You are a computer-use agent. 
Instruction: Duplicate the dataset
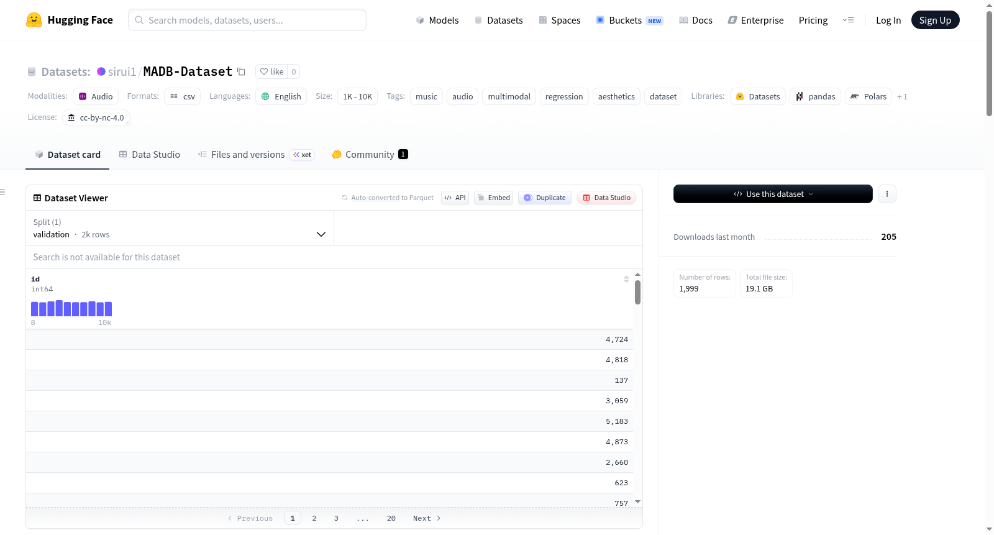click(x=545, y=198)
